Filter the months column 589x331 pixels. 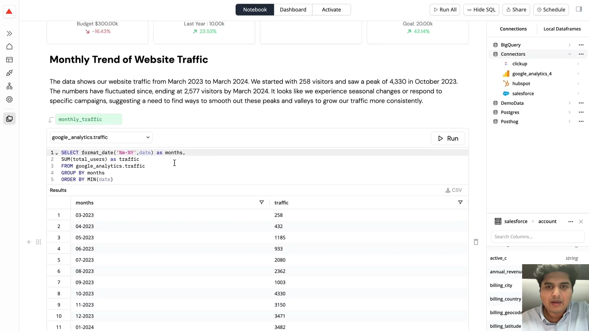click(262, 202)
